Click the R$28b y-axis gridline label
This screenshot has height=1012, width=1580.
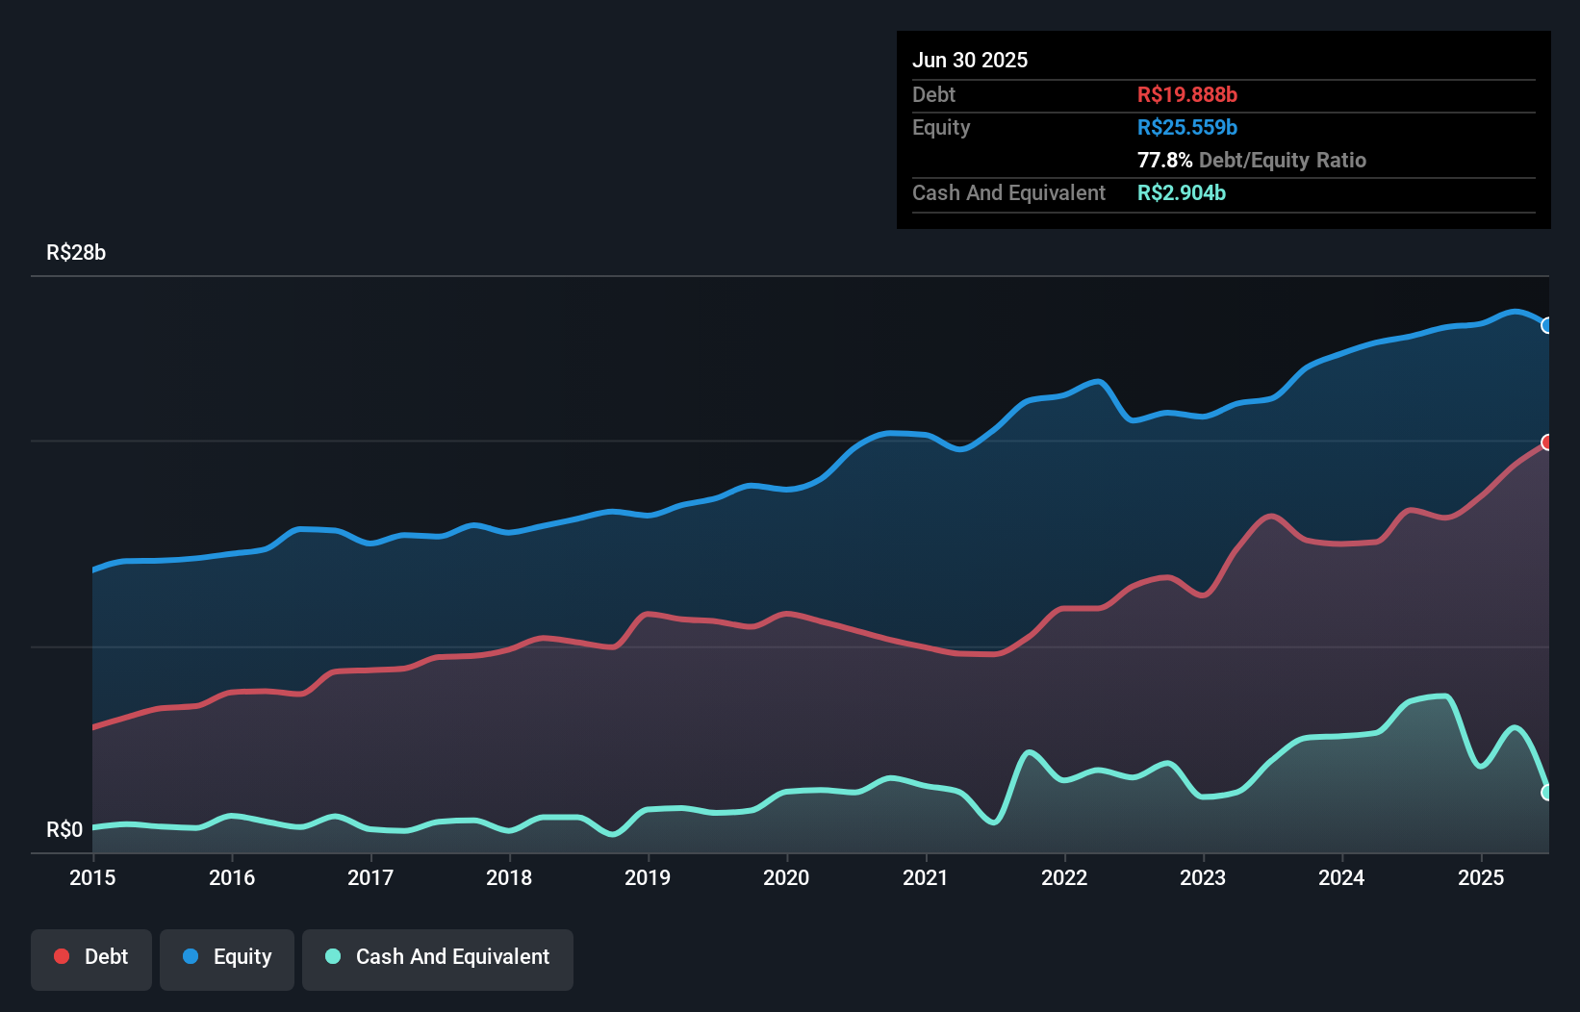pyautogui.click(x=76, y=252)
